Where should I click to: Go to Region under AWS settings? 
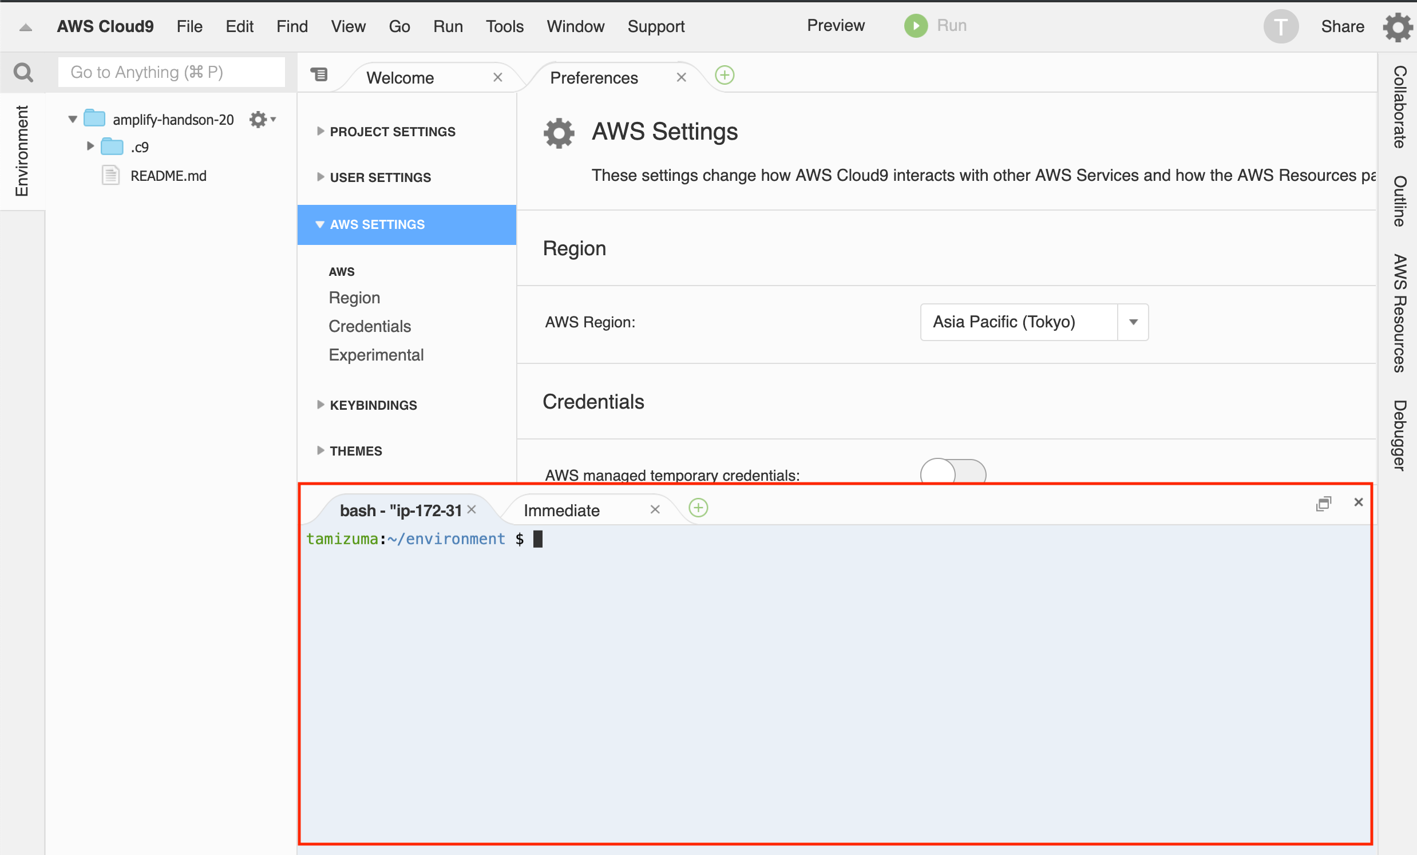click(x=354, y=298)
